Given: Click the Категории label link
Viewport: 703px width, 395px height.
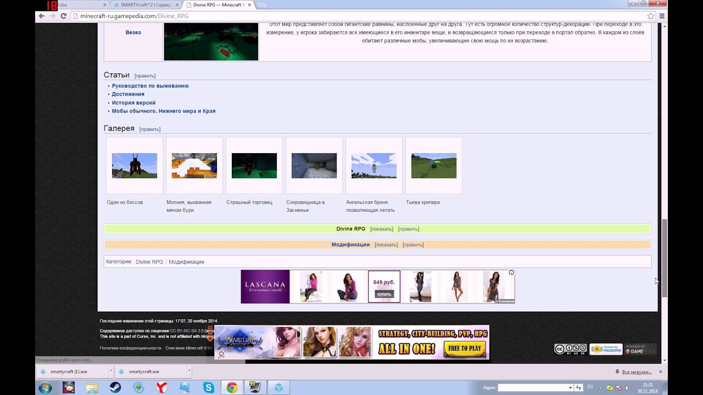Looking at the screenshot, I should pyautogui.click(x=119, y=262).
